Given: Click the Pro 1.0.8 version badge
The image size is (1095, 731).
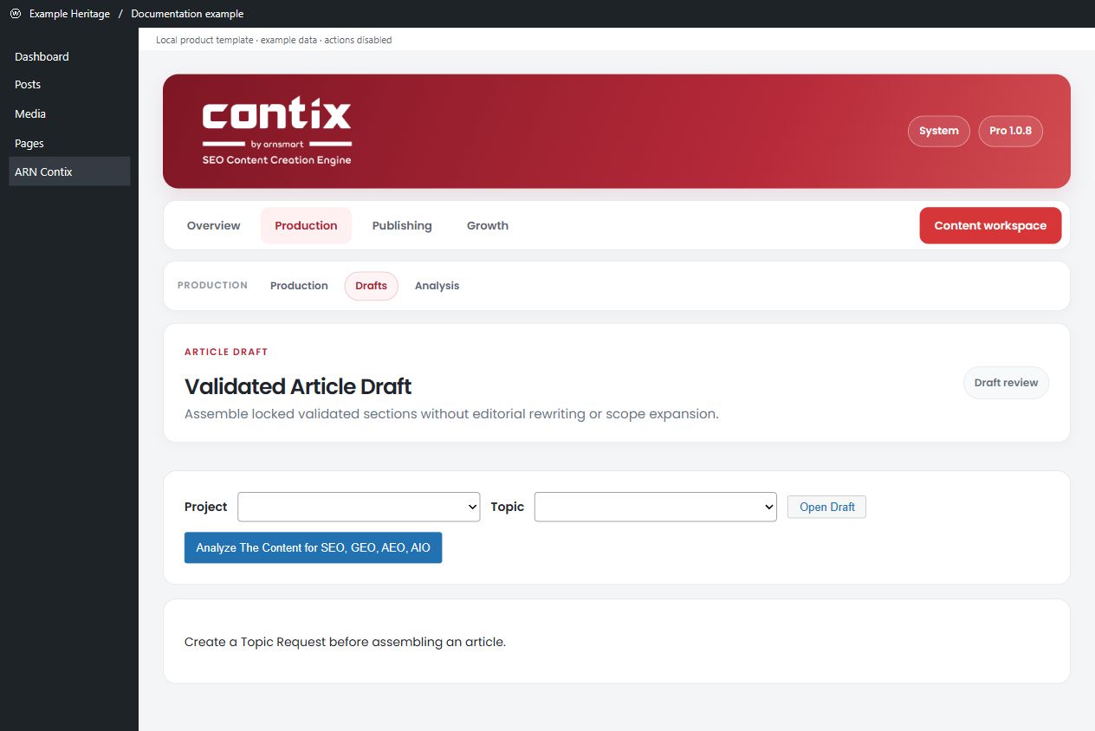Looking at the screenshot, I should coord(1010,131).
